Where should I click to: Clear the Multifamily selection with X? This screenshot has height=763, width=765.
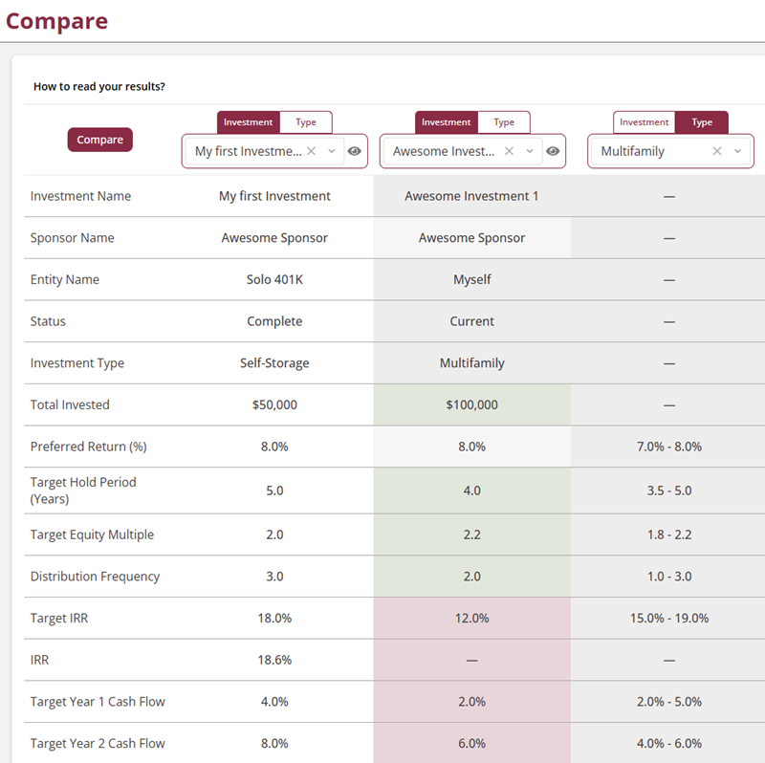[717, 151]
